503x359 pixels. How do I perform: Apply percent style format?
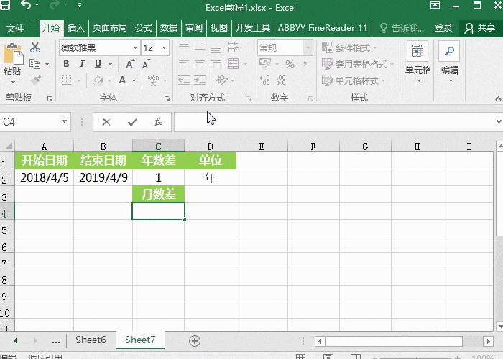290,64
